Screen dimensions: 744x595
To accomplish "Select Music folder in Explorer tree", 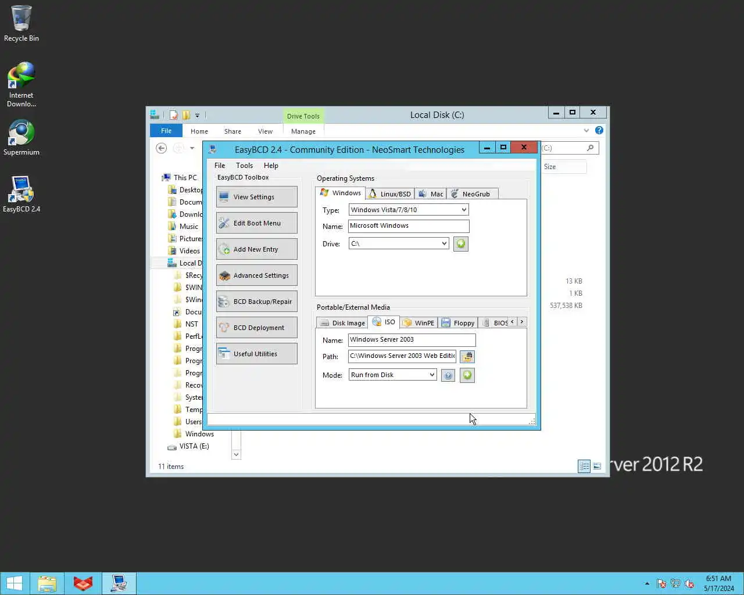I will 188,227.
